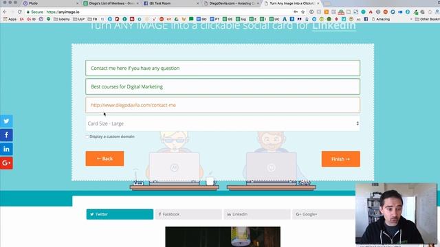Share via the LinkedIn sidebar icon

tap(6, 149)
